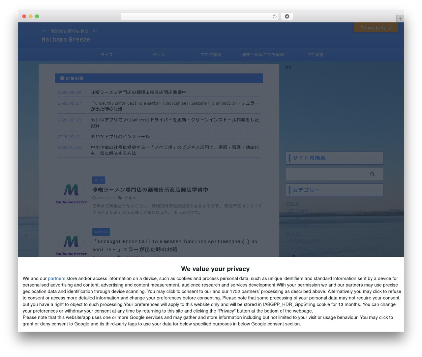Click the 2026.02.17 date in 新着記事

click(x=69, y=103)
